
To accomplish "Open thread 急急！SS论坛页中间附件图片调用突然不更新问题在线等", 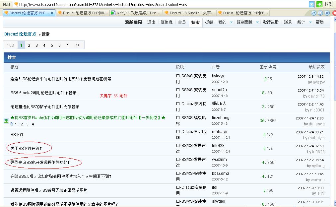I will (x=61, y=79).
